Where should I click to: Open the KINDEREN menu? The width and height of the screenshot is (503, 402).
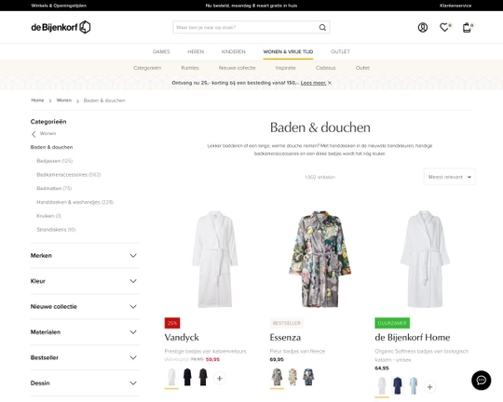click(233, 51)
